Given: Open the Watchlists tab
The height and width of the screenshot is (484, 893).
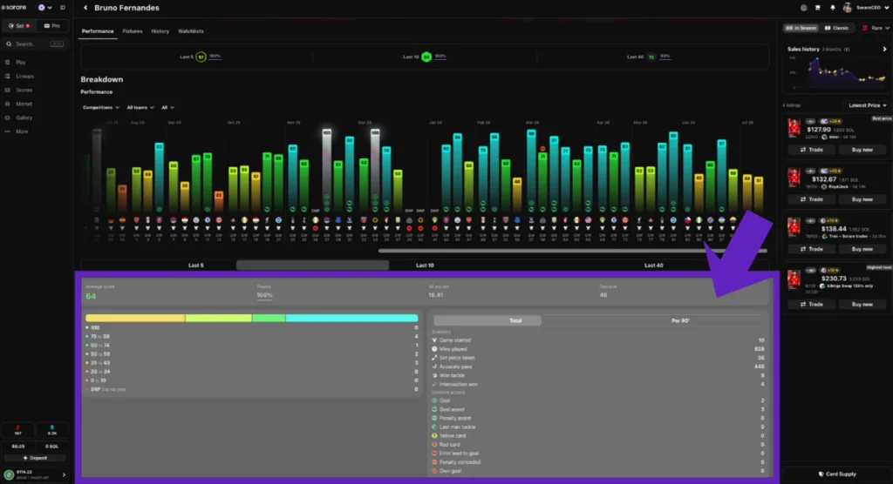Looking at the screenshot, I should (191, 31).
